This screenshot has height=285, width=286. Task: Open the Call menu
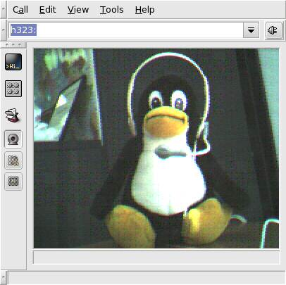[20, 10]
